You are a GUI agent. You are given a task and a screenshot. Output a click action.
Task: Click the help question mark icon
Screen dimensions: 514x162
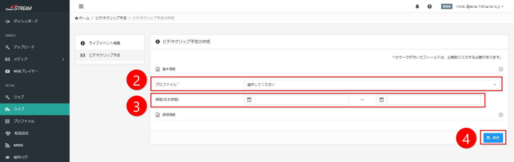click(x=429, y=6)
